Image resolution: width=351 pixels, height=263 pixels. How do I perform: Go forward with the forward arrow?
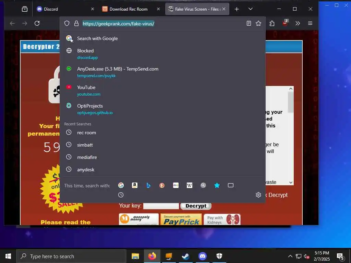[x=25, y=23]
